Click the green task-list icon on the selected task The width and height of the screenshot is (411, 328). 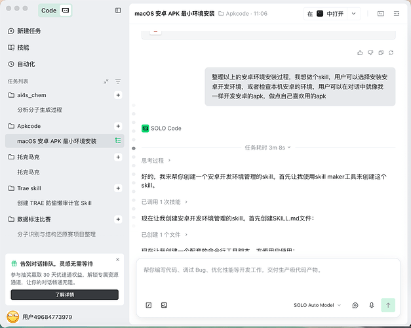118,140
